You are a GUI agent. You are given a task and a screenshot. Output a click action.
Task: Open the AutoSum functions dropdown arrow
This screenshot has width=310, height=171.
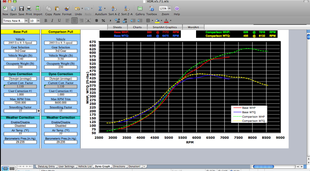(105, 9)
